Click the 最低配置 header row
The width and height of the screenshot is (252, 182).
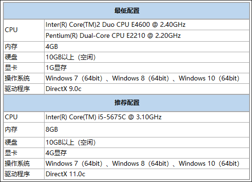[126, 11]
